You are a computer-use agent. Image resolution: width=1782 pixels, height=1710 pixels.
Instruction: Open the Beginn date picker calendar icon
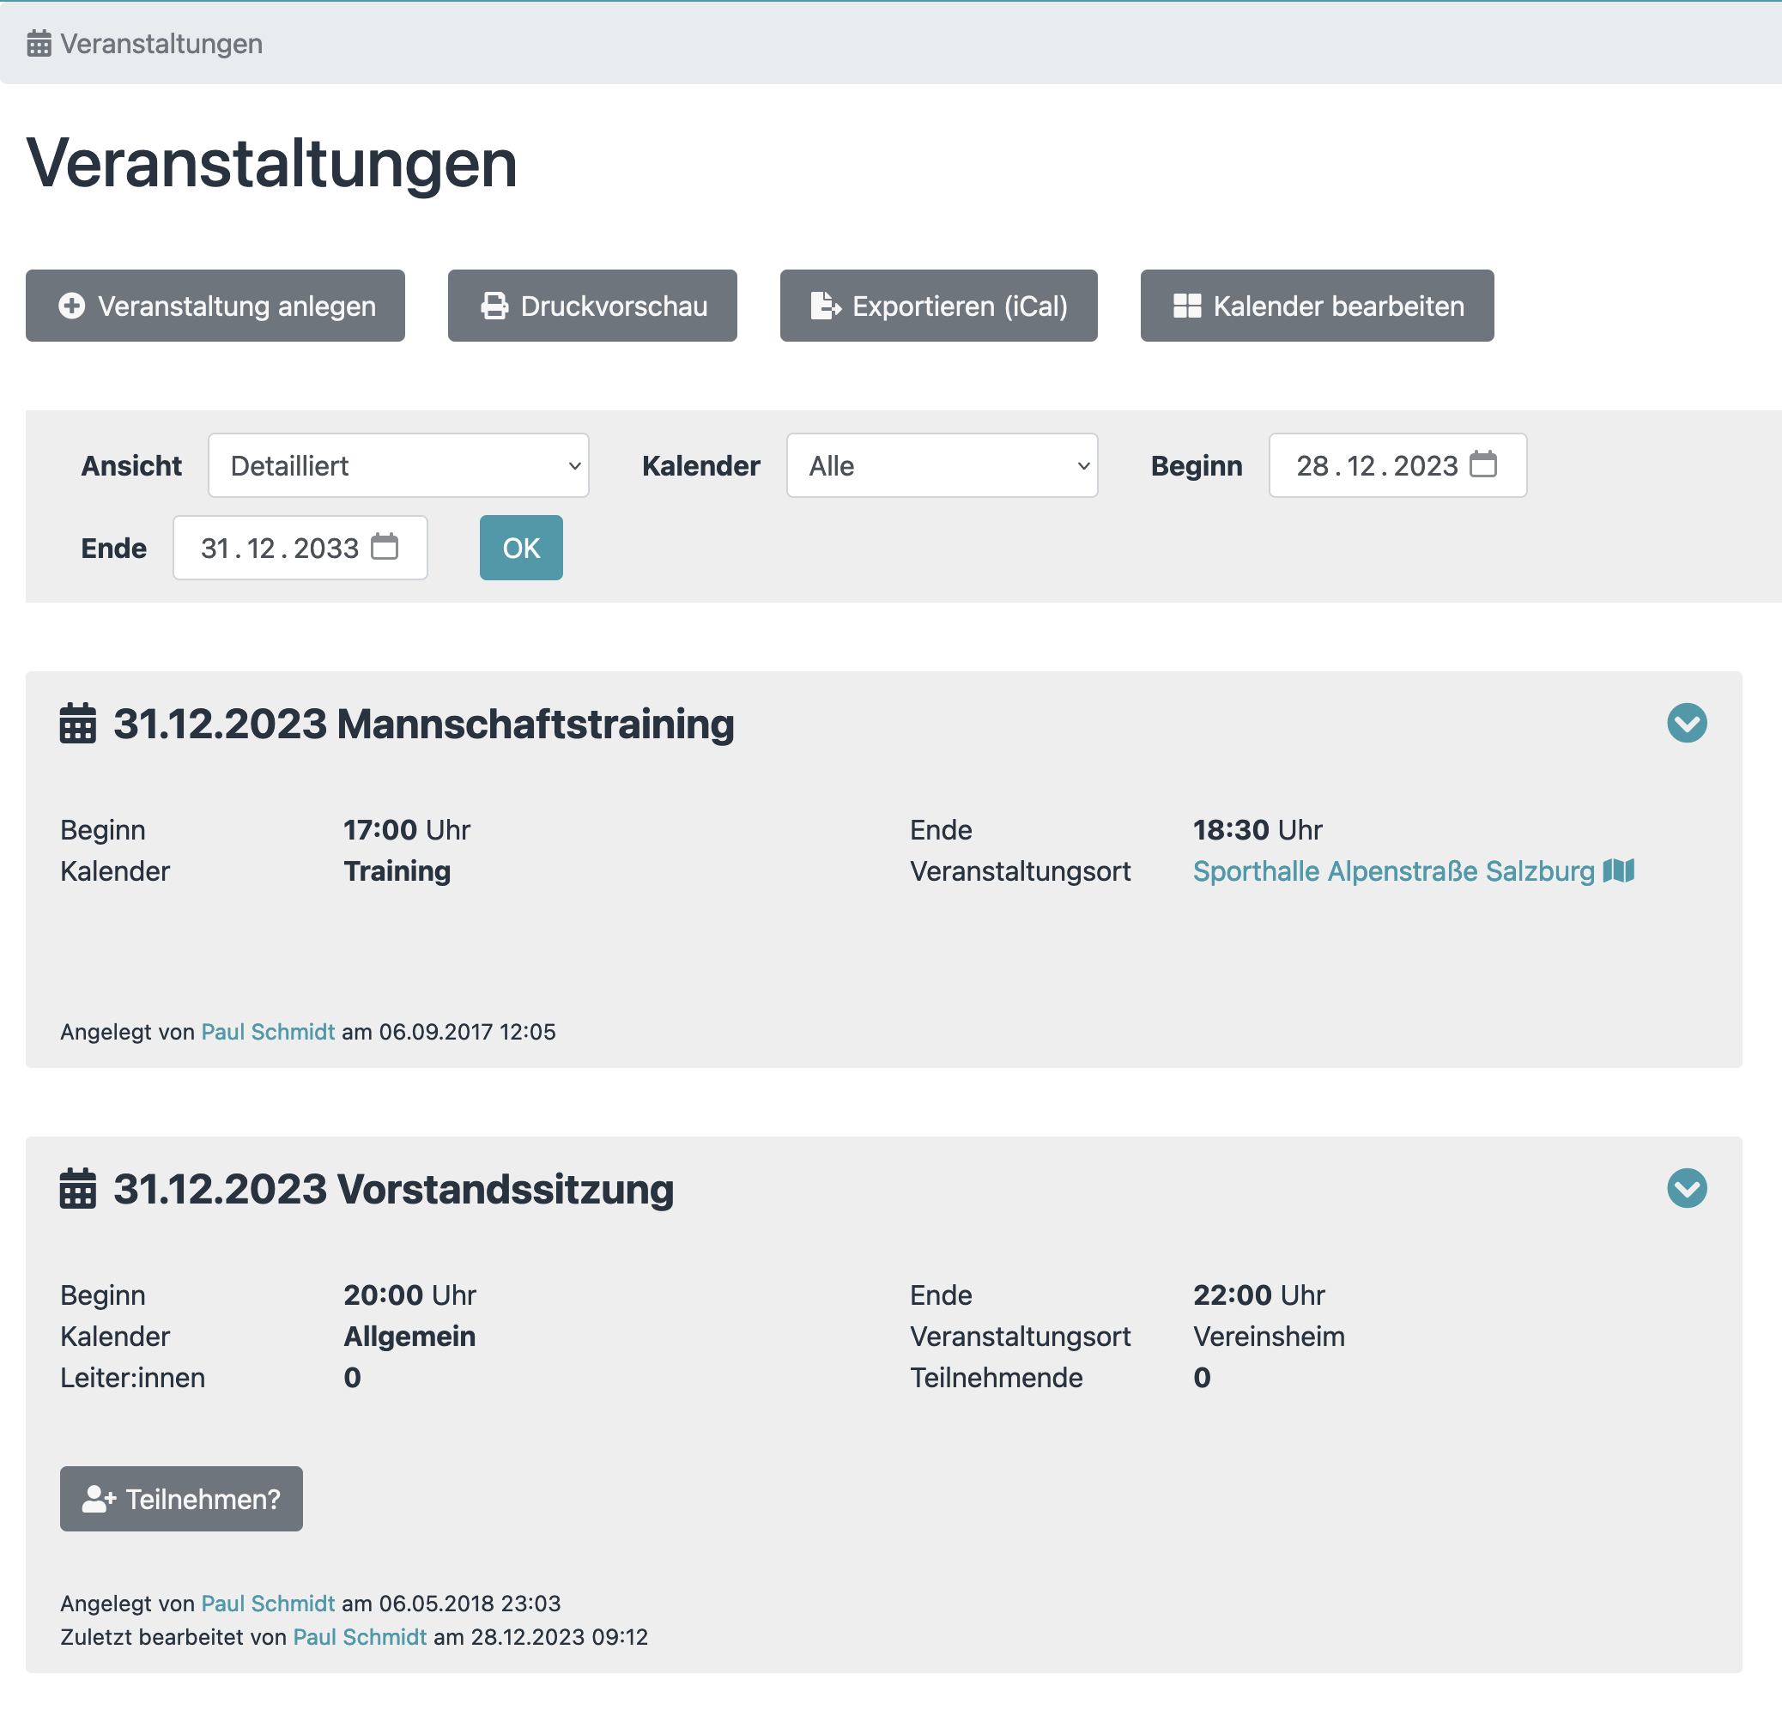tap(1483, 464)
